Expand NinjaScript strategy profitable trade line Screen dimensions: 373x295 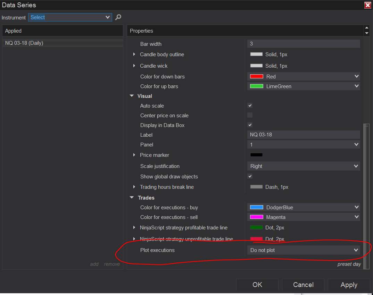[134, 227]
